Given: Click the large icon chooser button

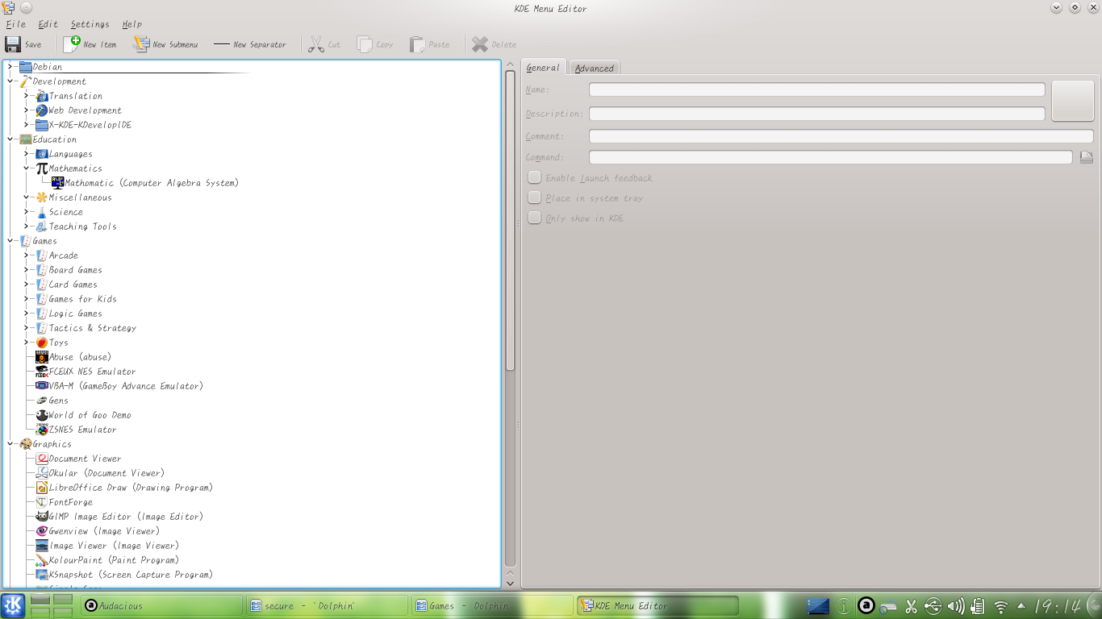Looking at the screenshot, I should tap(1072, 101).
